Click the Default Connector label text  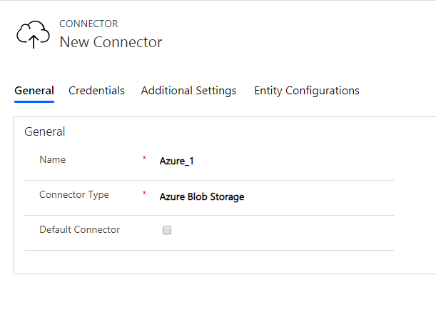click(x=79, y=229)
